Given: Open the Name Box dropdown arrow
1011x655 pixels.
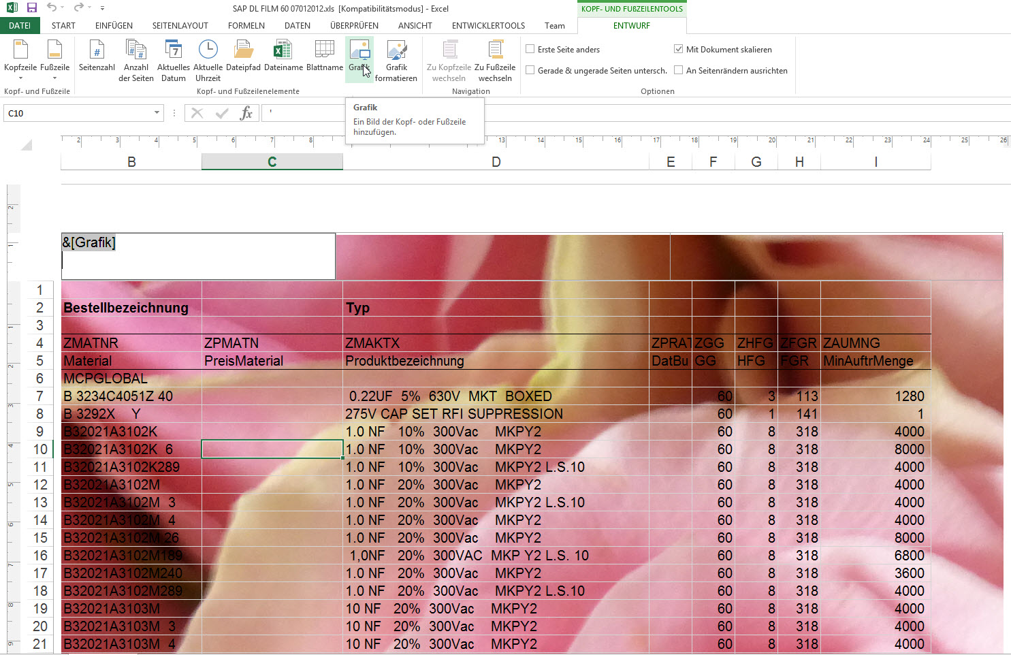Looking at the screenshot, I should (157, 113).
